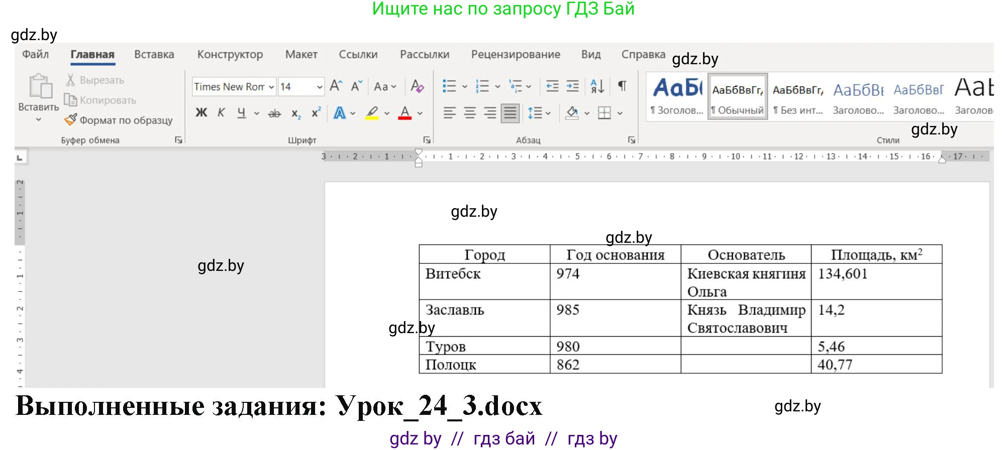The image size is (1008, 450).
Task: Click the multilevel list icon
Action: pos(516,86)
